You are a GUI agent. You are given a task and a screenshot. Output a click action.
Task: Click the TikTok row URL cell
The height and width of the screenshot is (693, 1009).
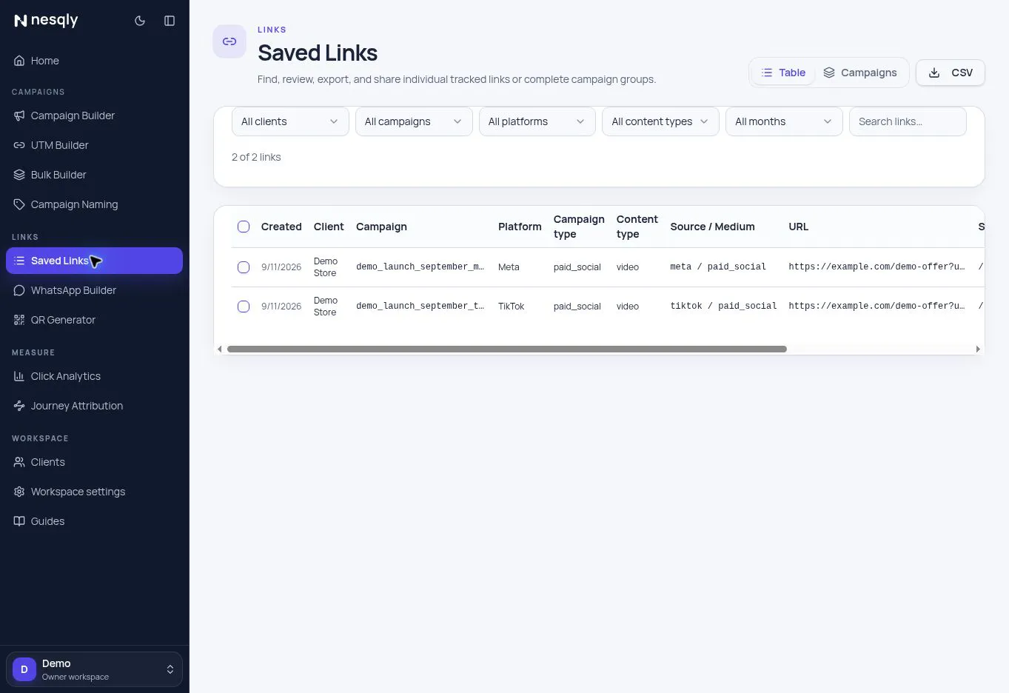point(876,307)
